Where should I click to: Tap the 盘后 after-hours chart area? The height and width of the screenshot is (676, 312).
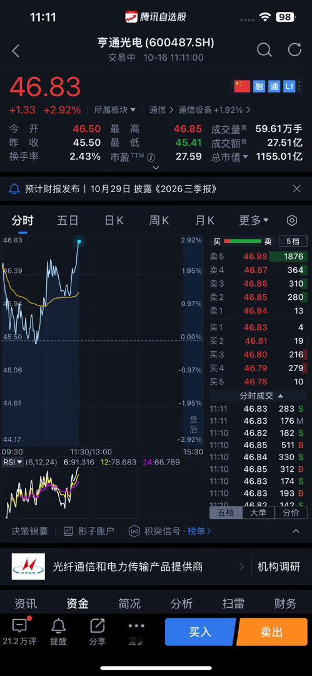(x=193, y=341)
